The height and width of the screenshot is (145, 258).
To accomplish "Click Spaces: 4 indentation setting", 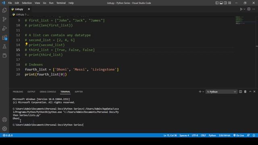I will [184, 135].
